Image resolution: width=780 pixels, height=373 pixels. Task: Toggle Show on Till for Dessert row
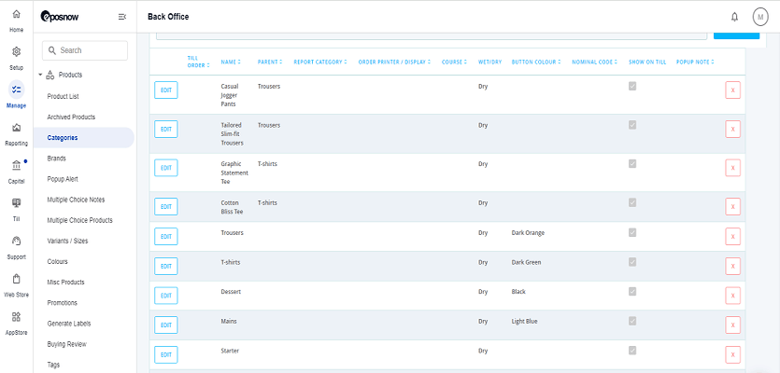point(632,292)
